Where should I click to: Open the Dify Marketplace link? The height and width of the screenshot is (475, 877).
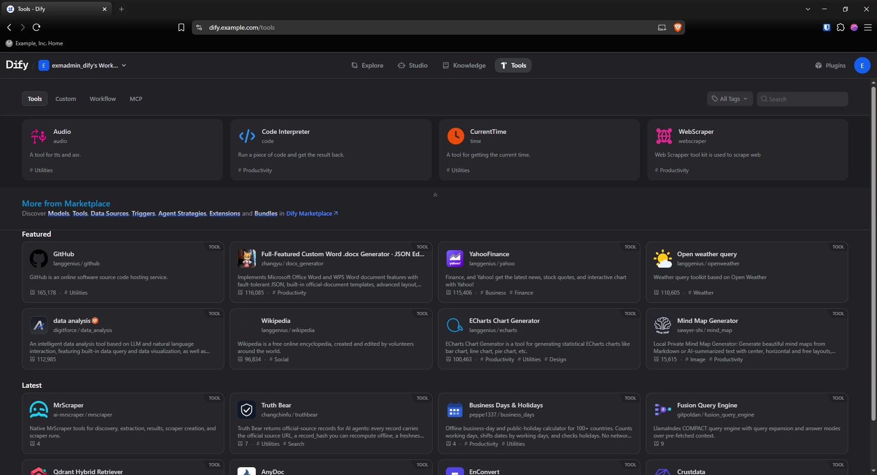312,213
